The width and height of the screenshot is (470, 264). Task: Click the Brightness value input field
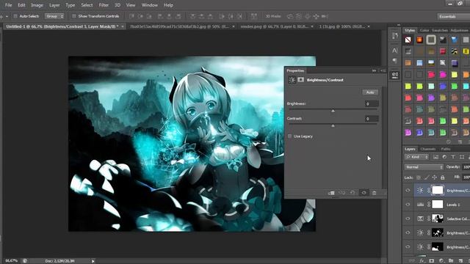pos(372,104)
